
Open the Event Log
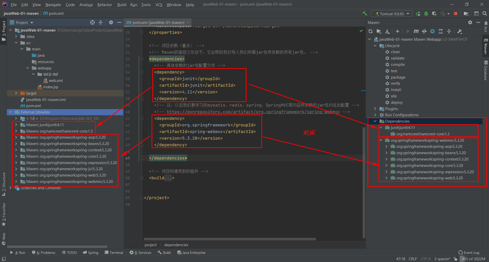click(x=469, y=253)
